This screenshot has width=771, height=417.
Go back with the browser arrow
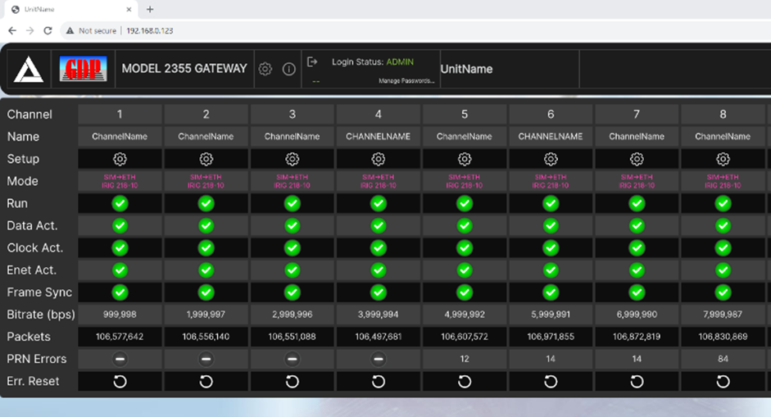[12, 30]
